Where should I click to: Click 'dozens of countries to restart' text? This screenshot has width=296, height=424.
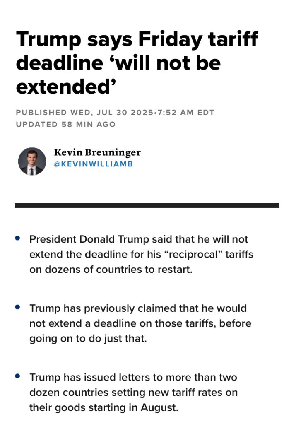[118, 270]
